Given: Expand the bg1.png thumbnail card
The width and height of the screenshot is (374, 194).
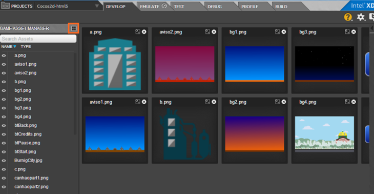Looking at the screenshot, I should click(277, 32).
